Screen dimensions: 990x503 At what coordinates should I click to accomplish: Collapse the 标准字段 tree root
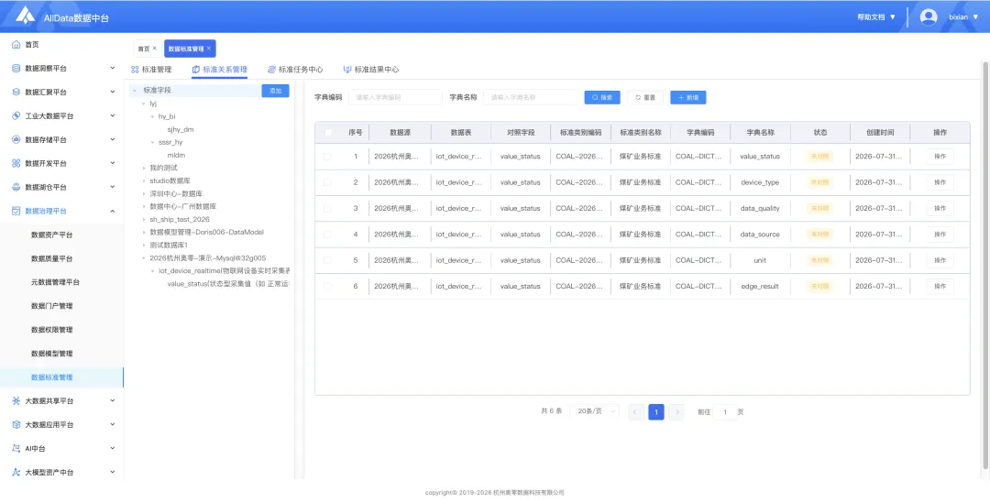pos(135,91)
